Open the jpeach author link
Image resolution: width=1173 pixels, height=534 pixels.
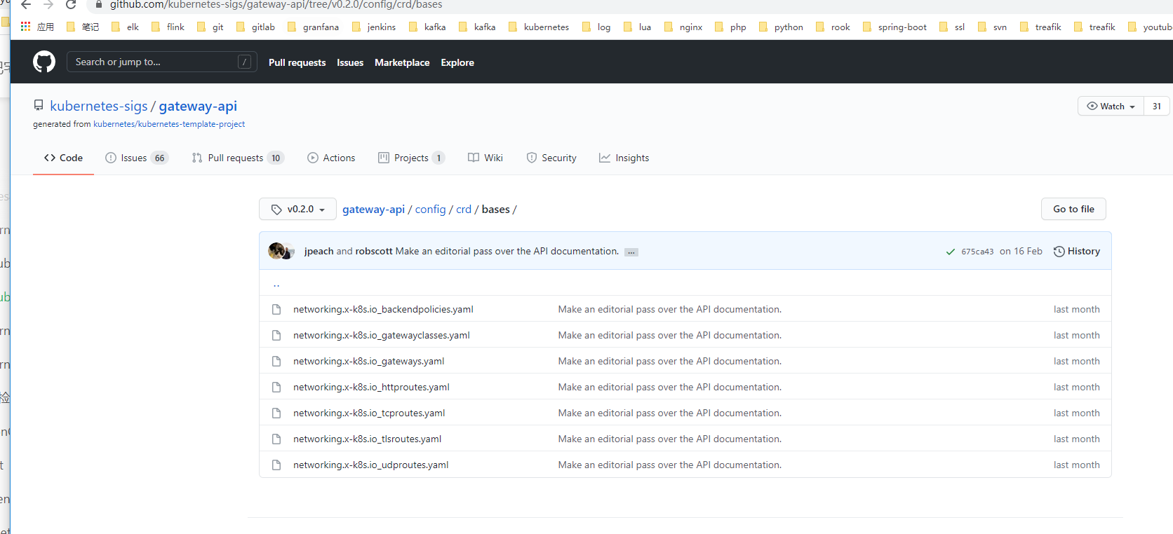(319, 251)
